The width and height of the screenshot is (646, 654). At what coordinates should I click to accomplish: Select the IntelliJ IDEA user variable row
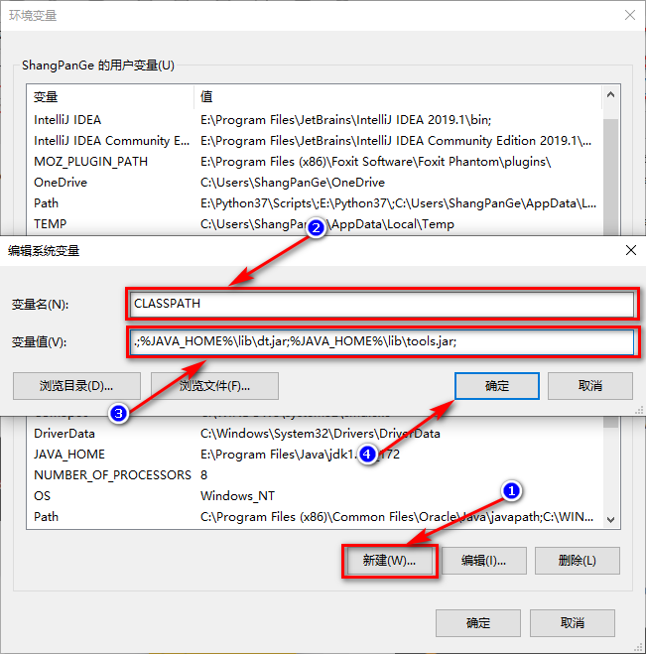click(x=315, y=120)
